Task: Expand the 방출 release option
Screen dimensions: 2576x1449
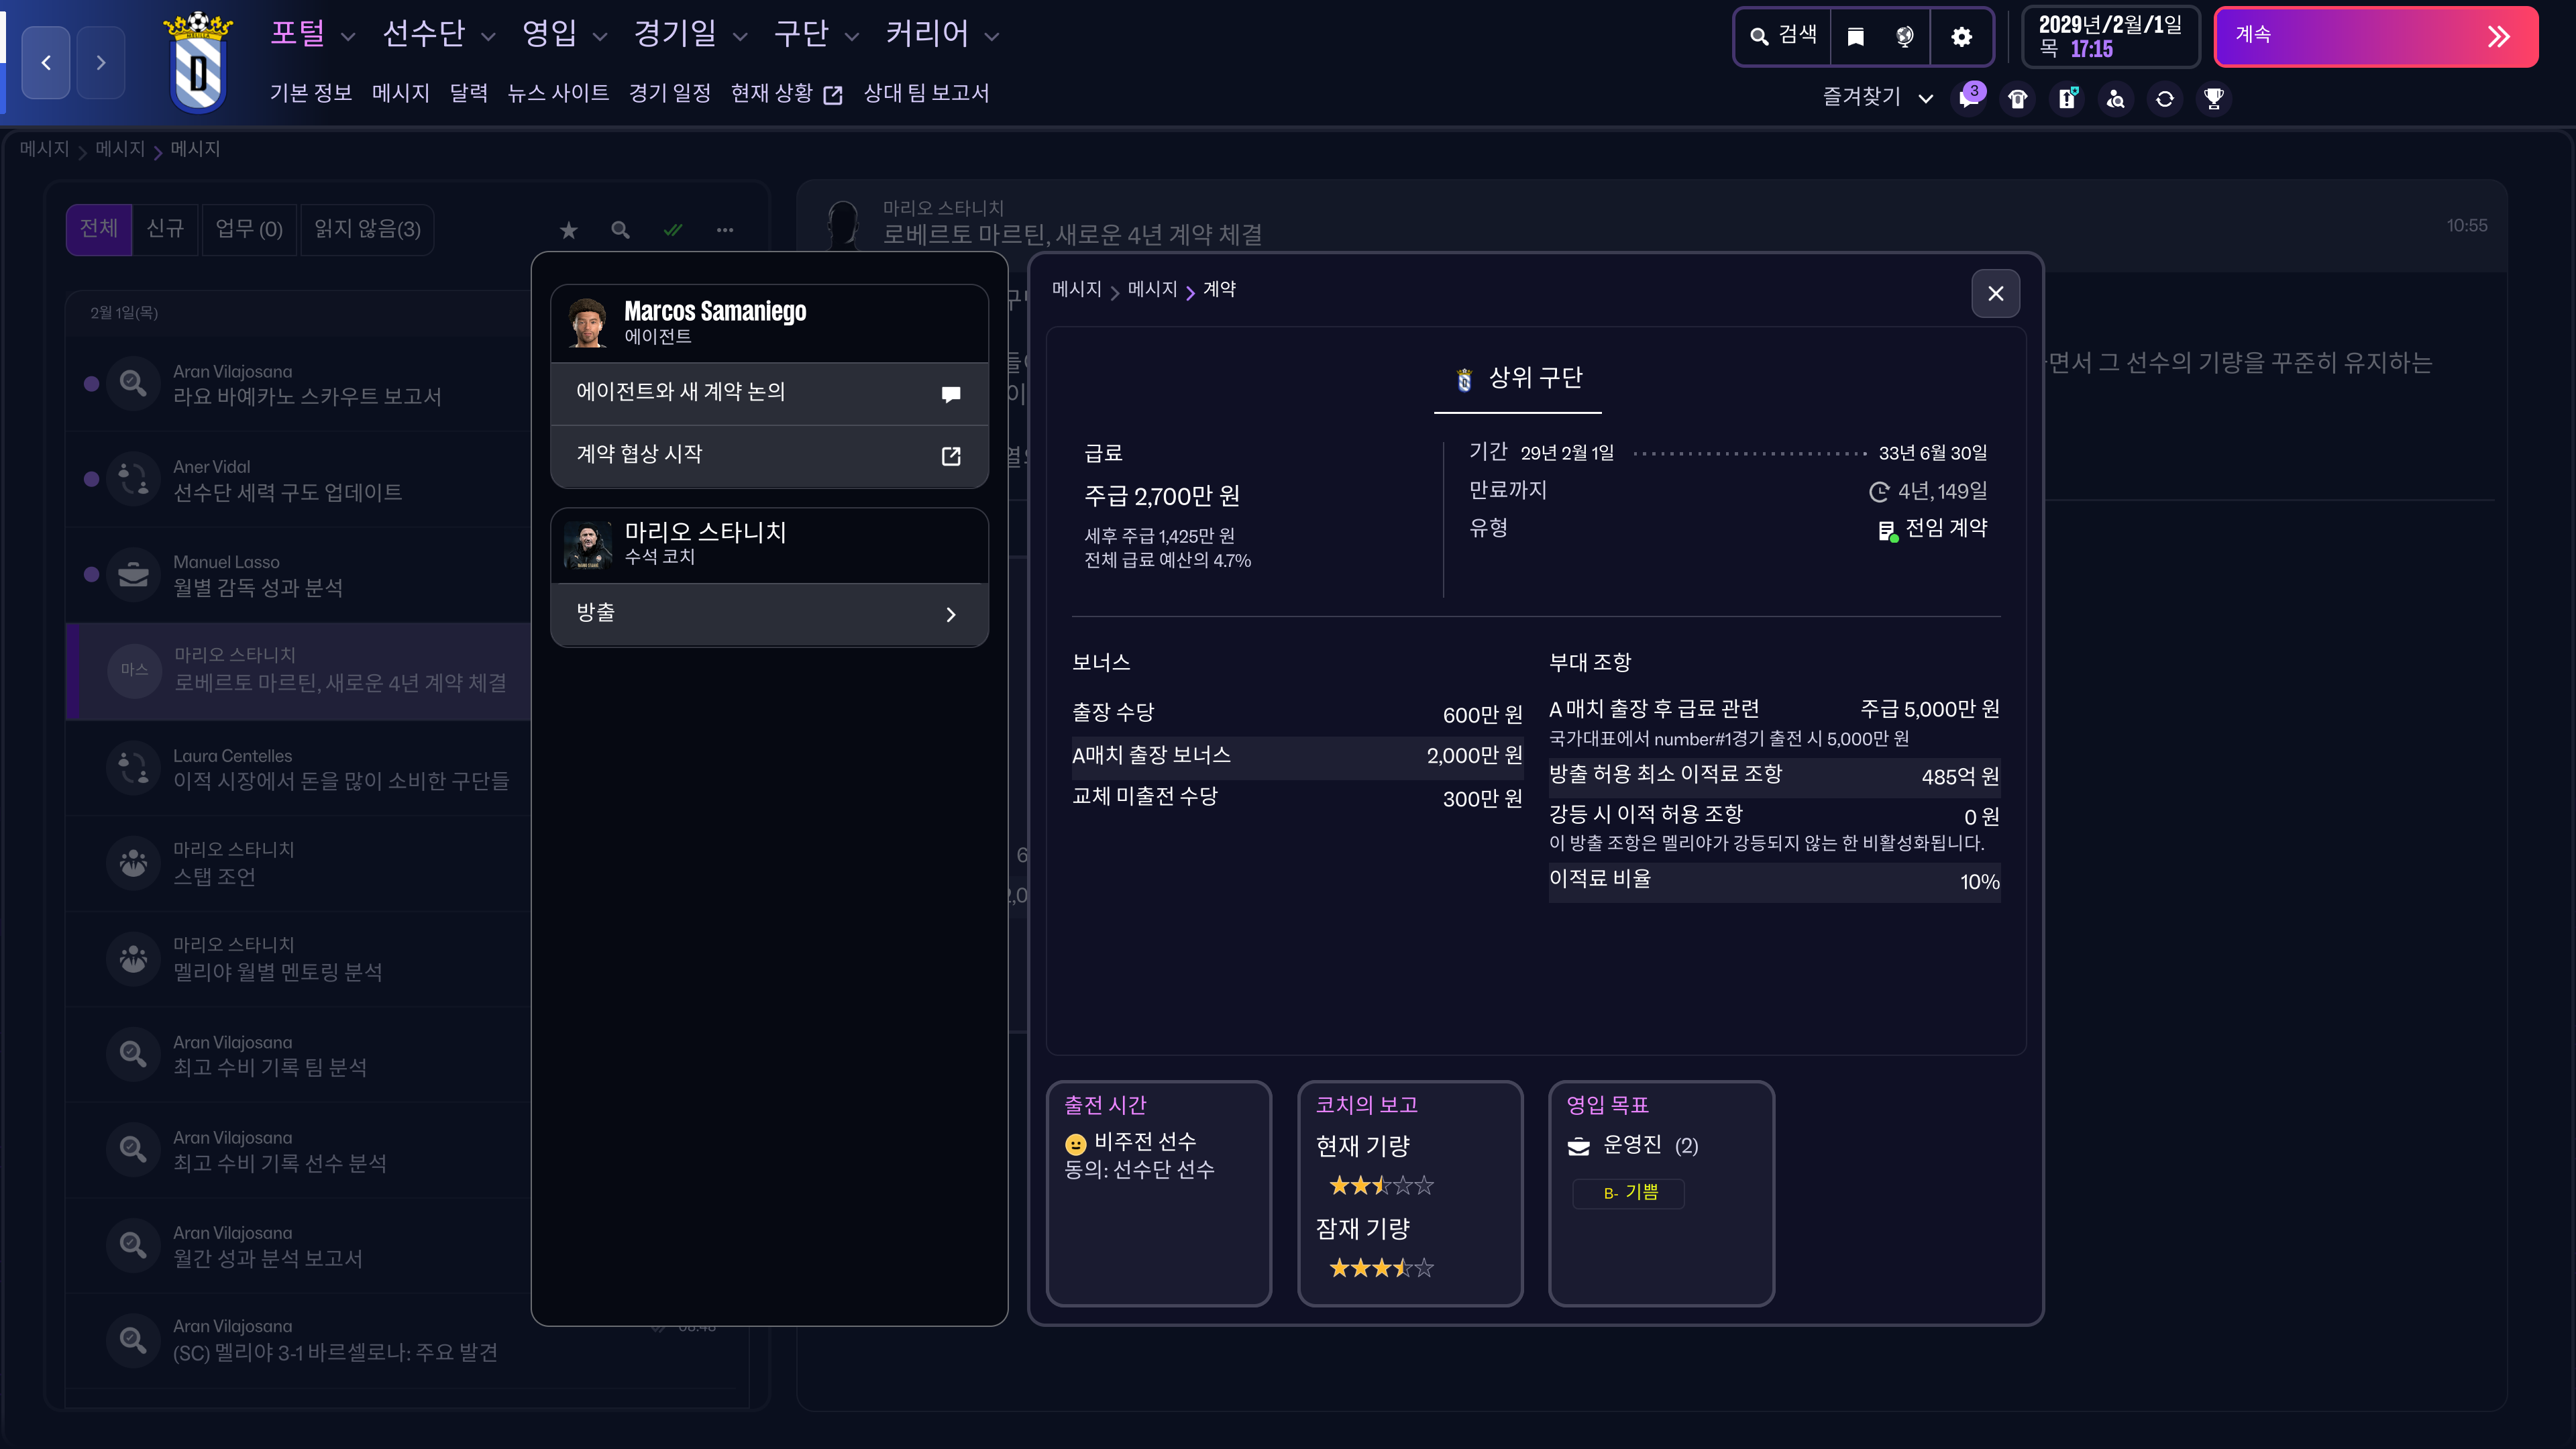Action: 769,613
